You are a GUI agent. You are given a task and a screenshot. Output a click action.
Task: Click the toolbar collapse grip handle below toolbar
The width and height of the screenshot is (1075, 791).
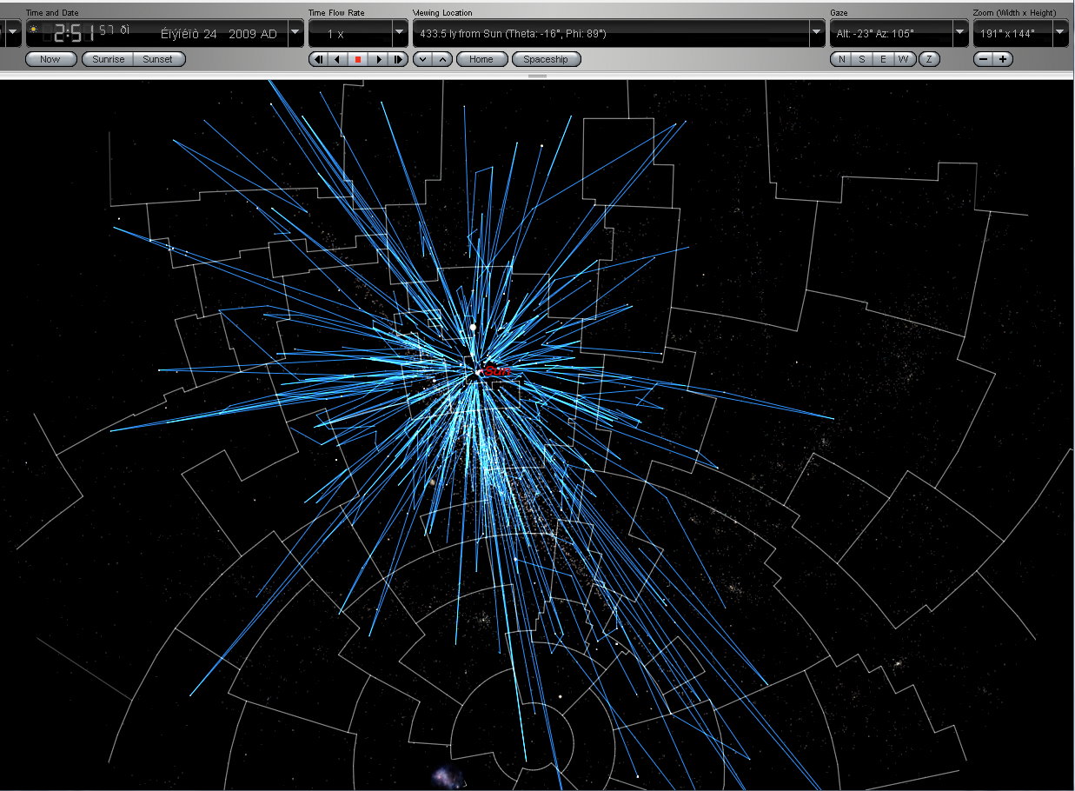pyautogui.click(x=537, y=76)
